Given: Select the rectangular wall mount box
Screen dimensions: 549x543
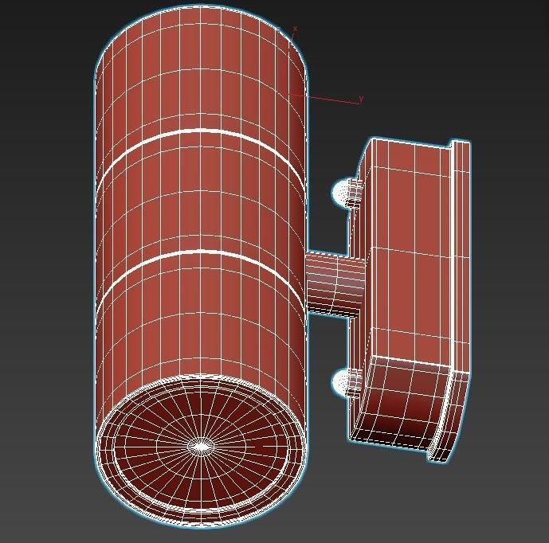Looking at the screenshot, I should pyautogui.click(x=410, y=299).
